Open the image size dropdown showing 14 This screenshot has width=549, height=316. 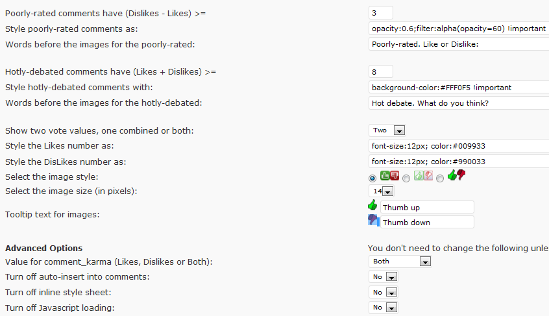tap(382, 191)
